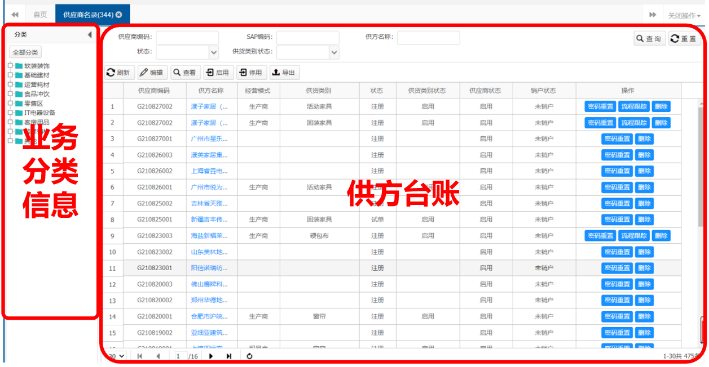Screen dimensions: 709x367
Task: Click the 刷新 refresh toolbar button
Action: point(118,73)
